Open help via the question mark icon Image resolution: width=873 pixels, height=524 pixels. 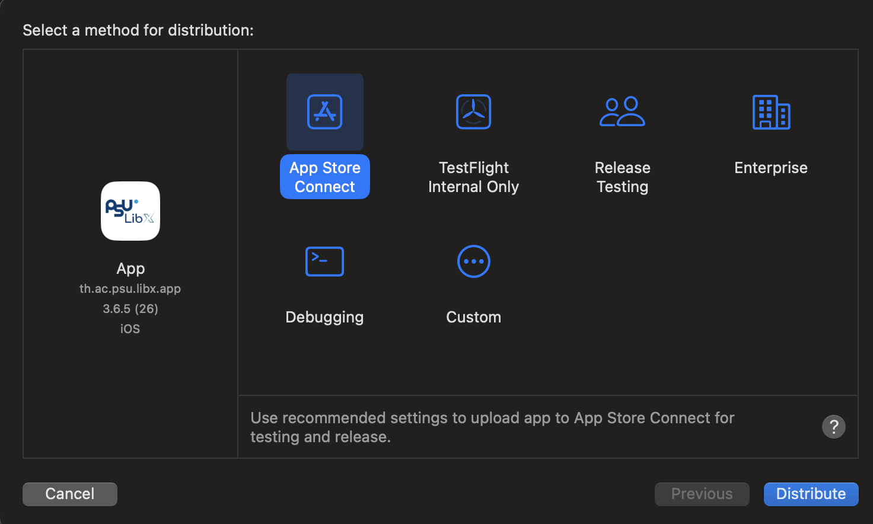tap(833, 426)
